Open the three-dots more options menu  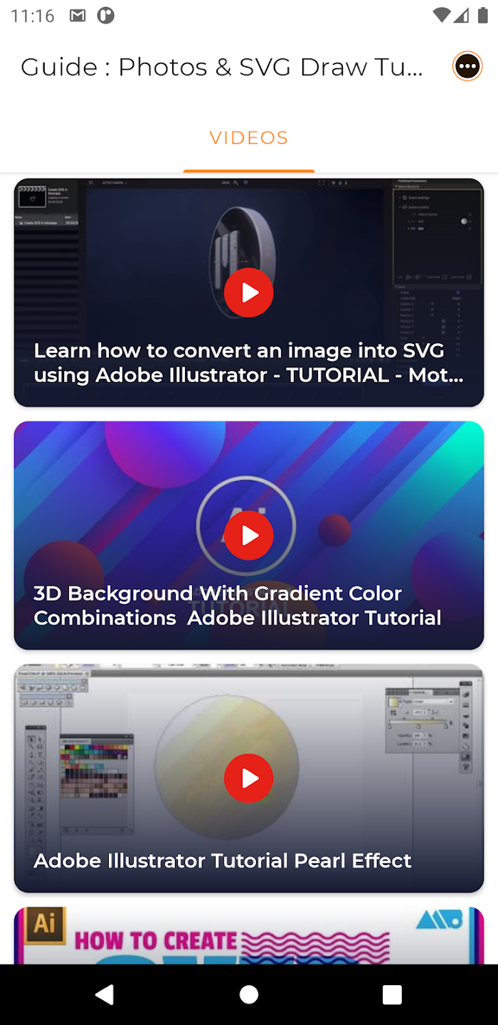(x=467, y=67)
